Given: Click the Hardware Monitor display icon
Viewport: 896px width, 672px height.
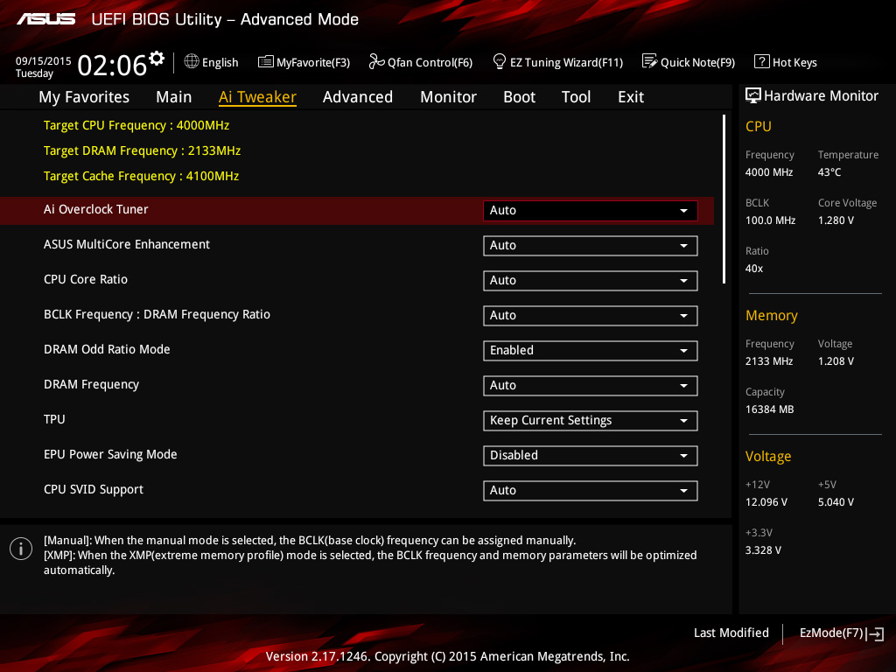Looking at the screenshot, I should tap(752, 96).
